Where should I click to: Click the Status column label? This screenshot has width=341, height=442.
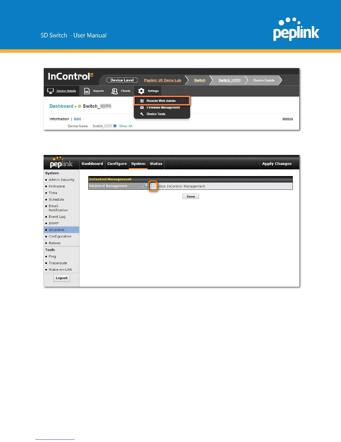click(x=288, y=119)
